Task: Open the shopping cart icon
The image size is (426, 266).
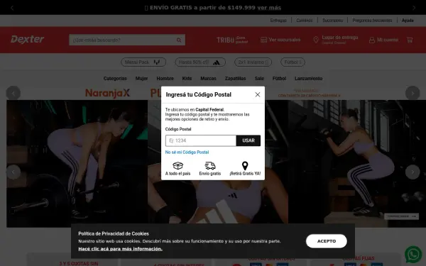Action: pyautogui.click(x=410, y=40)
